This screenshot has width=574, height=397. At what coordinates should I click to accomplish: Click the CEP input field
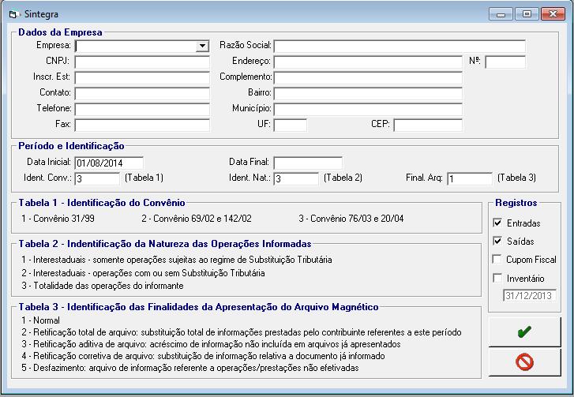tap(428, 125)
